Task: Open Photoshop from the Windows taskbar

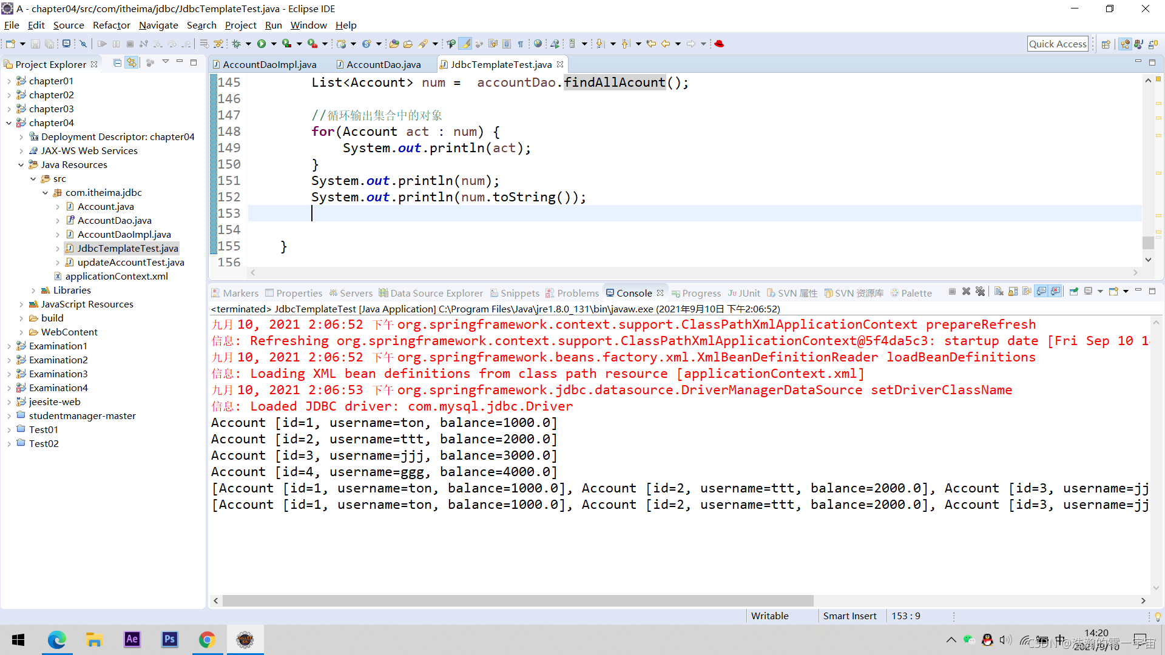Action: [169, 639]
